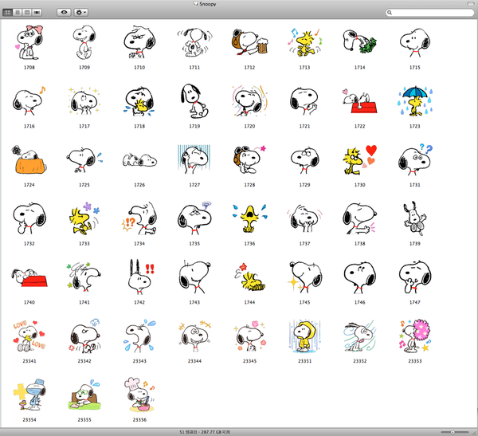478x436 pixels.
Task: Click the file name label 1738
Action: tap(360, 243)
